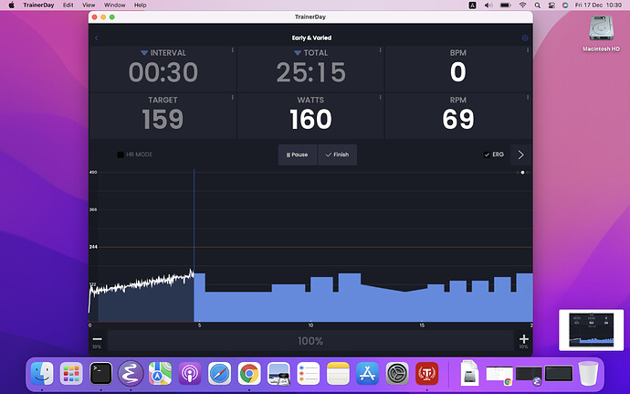
Task: Open the Window menu
Action: [114, 5]
